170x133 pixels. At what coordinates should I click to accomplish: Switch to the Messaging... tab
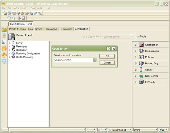[52, 29]
